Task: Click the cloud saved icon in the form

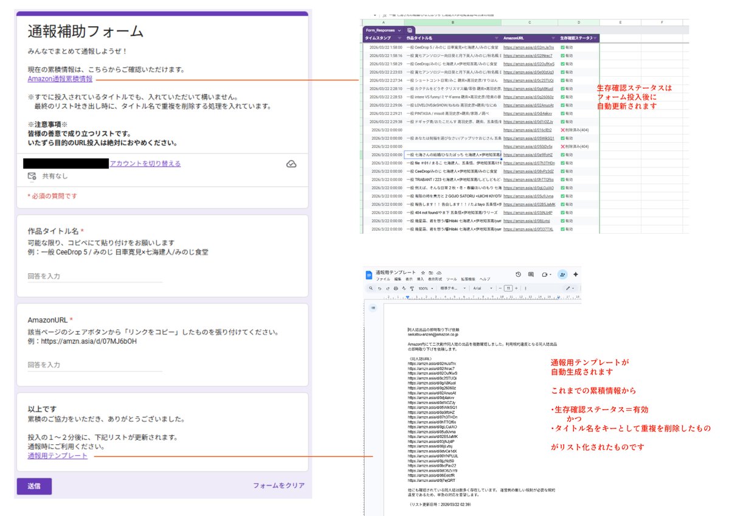Action: (x=291, y=164)
